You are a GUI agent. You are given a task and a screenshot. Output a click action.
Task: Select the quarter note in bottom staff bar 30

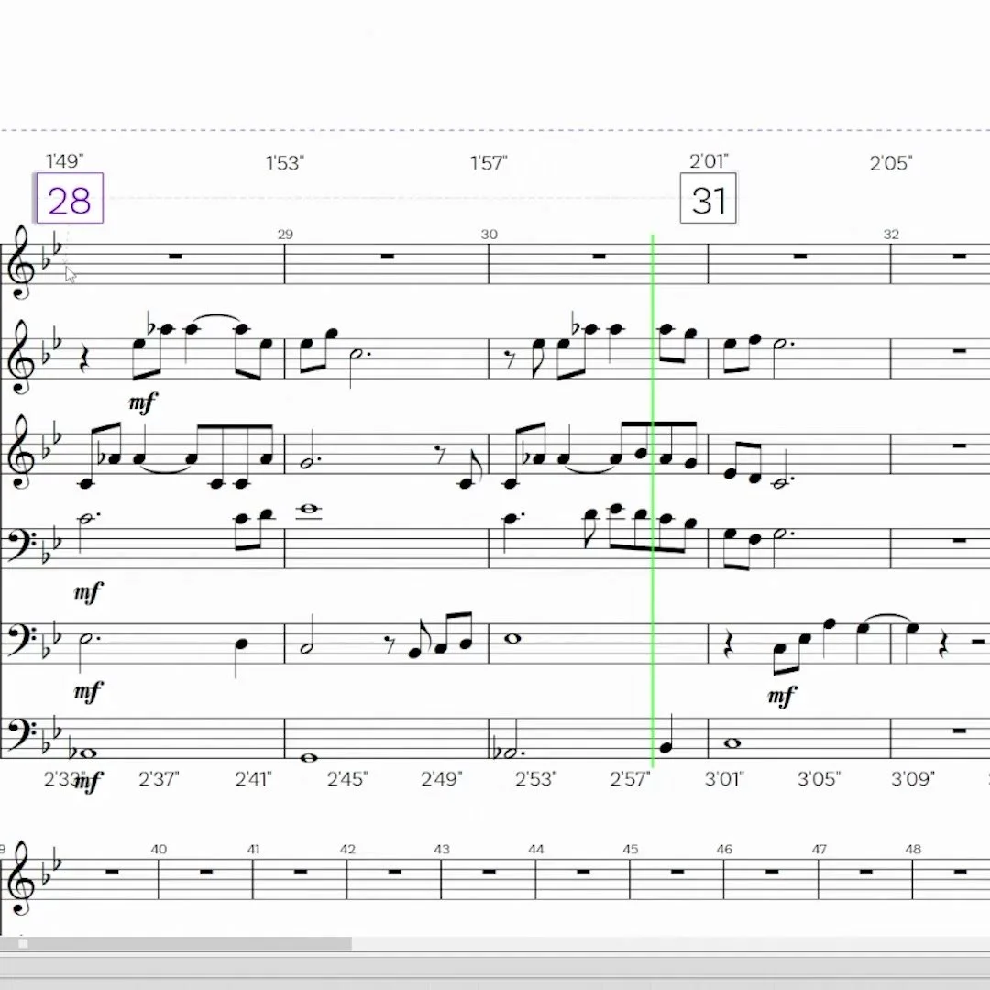666,735
